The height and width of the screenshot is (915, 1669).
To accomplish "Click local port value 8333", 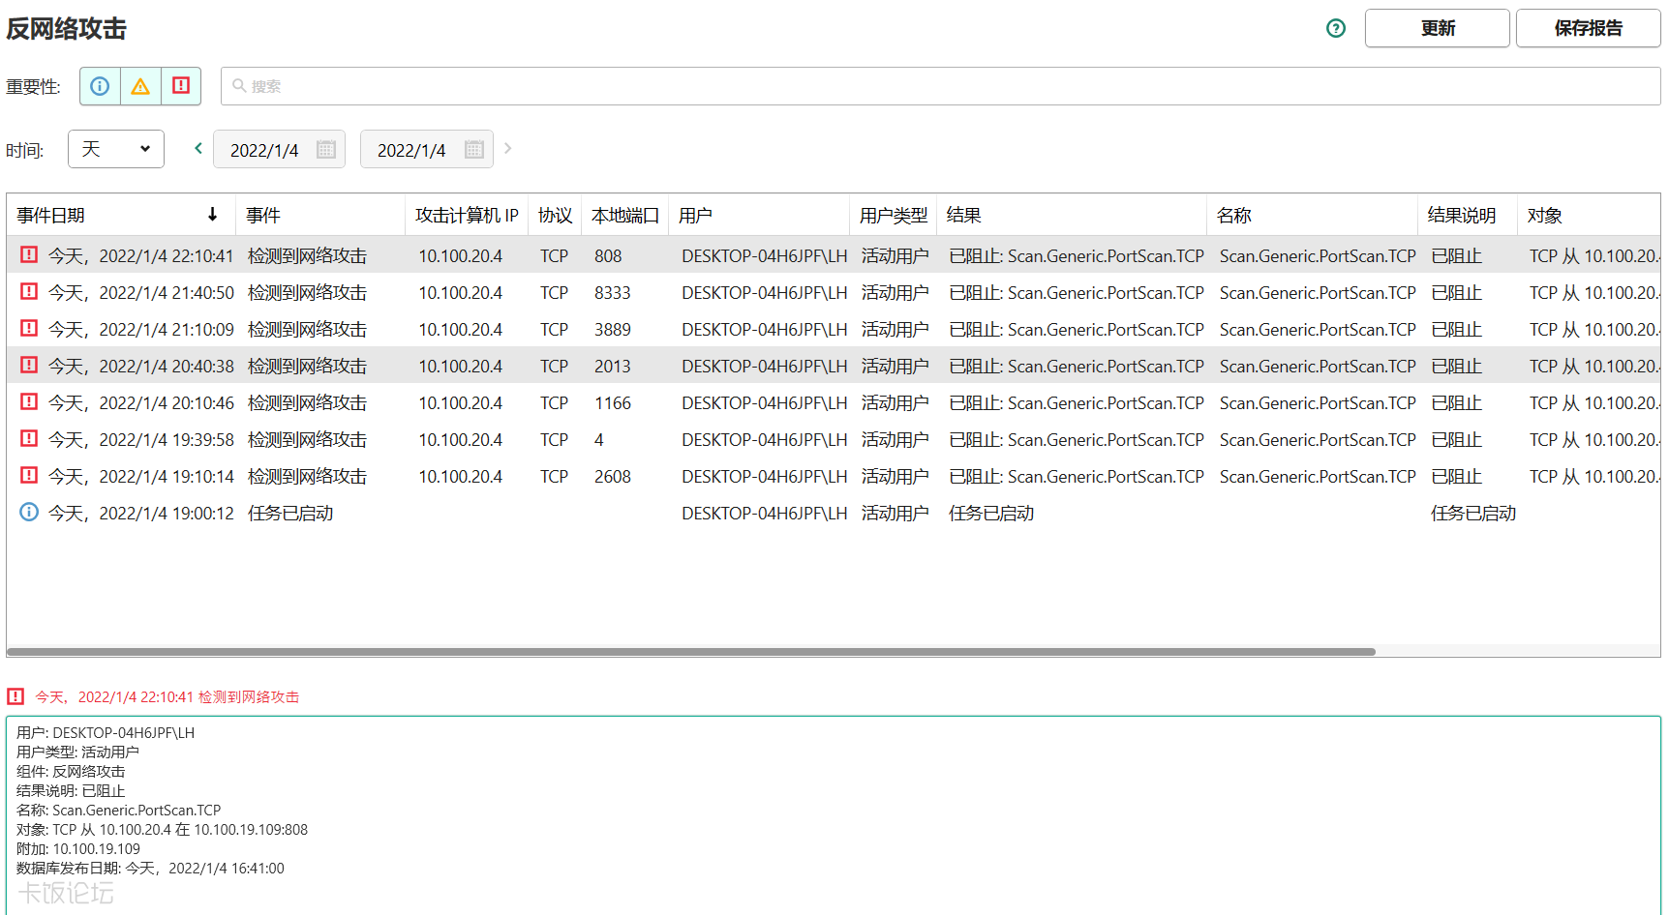I will click(613, 293).
